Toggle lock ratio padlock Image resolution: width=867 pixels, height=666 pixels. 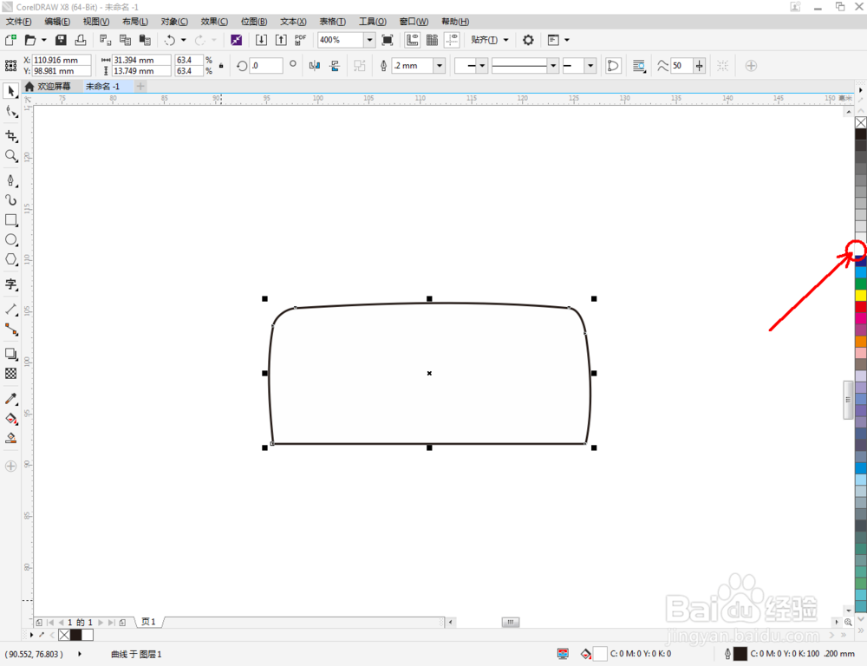point(221,66)
